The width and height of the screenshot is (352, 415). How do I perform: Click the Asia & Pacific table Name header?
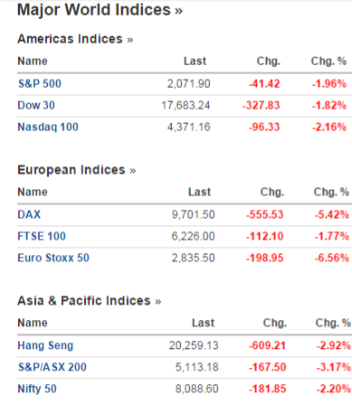click(33, 323)
